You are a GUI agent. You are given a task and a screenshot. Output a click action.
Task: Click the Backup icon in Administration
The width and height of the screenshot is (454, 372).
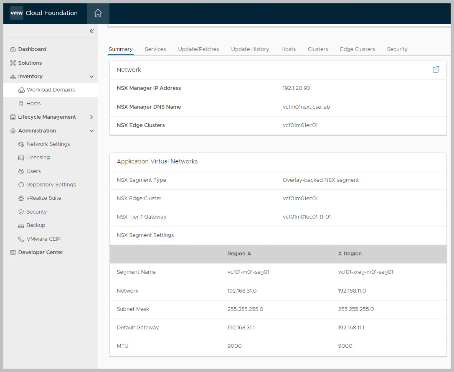21,225
